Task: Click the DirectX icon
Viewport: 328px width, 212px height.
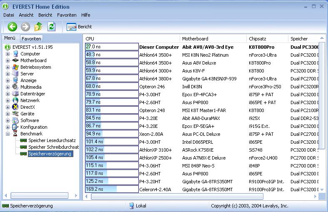Action: click(x=15, y=107)
